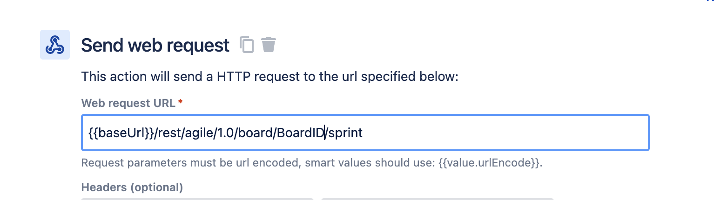Screen dimensions: 714x200
Task: Focus the Web request URL input field
Action: tap(365, 133)
